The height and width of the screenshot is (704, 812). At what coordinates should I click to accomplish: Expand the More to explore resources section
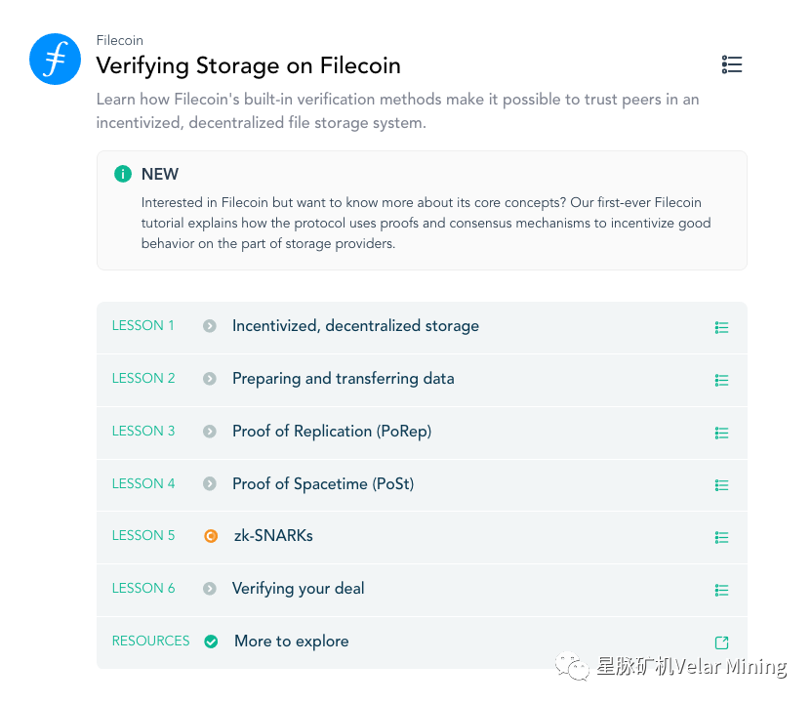pyautogui.click(x=291, y=642)
